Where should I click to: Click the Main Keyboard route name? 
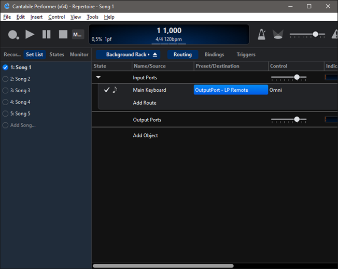pyautogui.click(x=149, y=90)
